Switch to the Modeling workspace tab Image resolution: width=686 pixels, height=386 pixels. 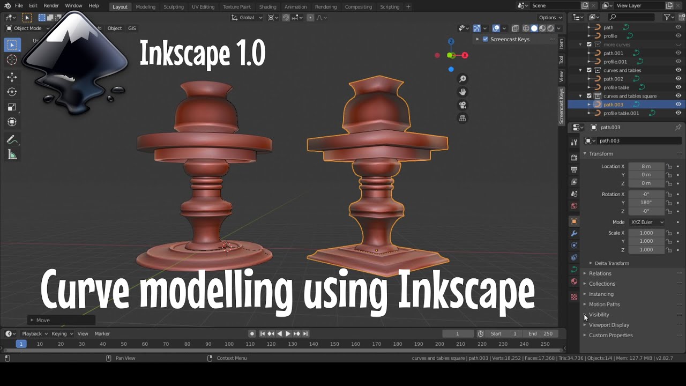coord(145,6)
